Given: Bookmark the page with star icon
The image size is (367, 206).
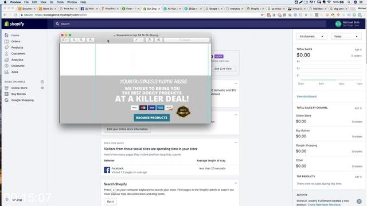Looking at the screenshot, I should click(262, 15).
